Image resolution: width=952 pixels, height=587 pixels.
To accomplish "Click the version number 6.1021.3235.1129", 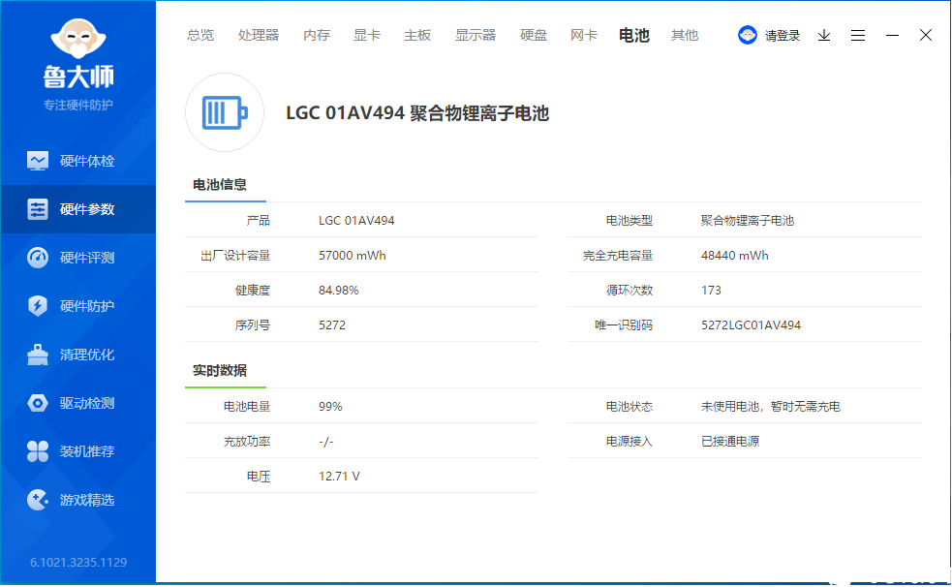I will pos(78,563).
